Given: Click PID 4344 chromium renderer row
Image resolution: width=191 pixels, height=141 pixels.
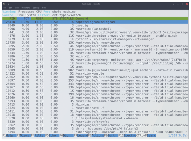Looking at the screenshot, I should tap(95, 53).
